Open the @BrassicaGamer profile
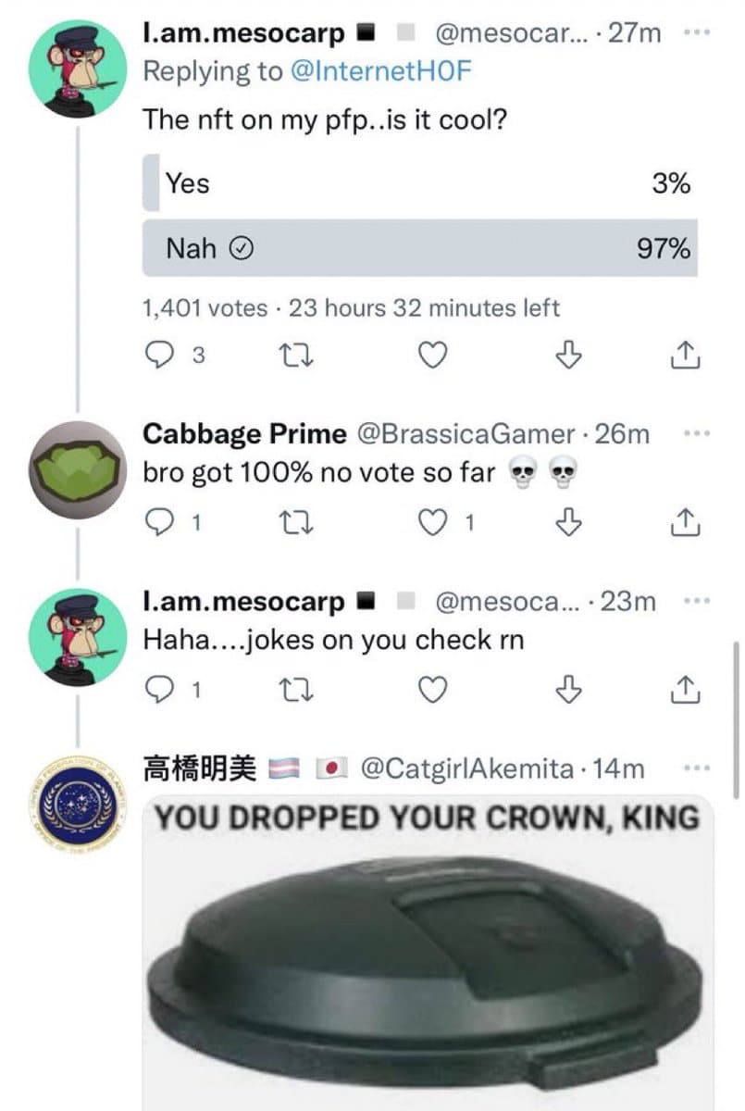 tap(465, 433)
